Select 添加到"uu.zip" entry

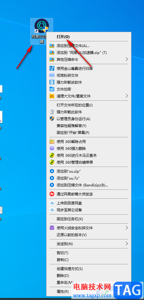(x=89, y=171)
